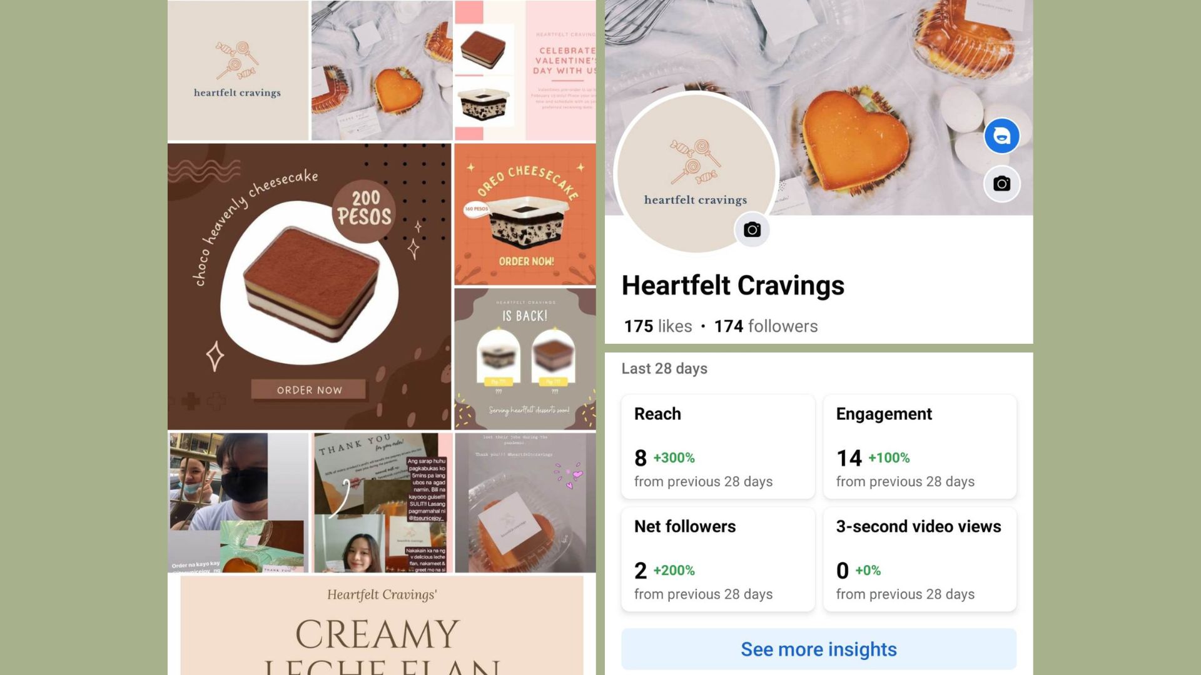Image resolution: width=1201 pixels, height=675 pixels.
Task: Open the heartfelt cravings logo thumbnail
Action: coord(238,71)
